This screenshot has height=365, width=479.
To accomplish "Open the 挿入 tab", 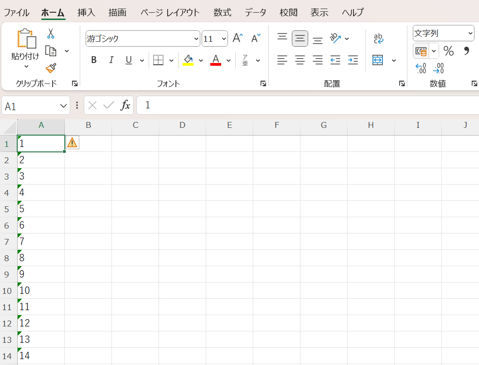I will pyautogui.click(x=86, y=12).
